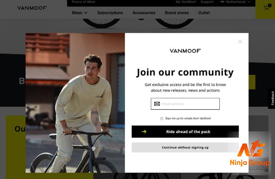
Task: Open the Feedback side tab
Action: 272,98
